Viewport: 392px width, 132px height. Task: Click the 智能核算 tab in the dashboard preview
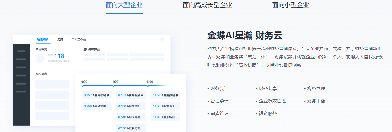pyautogui.click(x=43, y=40)
